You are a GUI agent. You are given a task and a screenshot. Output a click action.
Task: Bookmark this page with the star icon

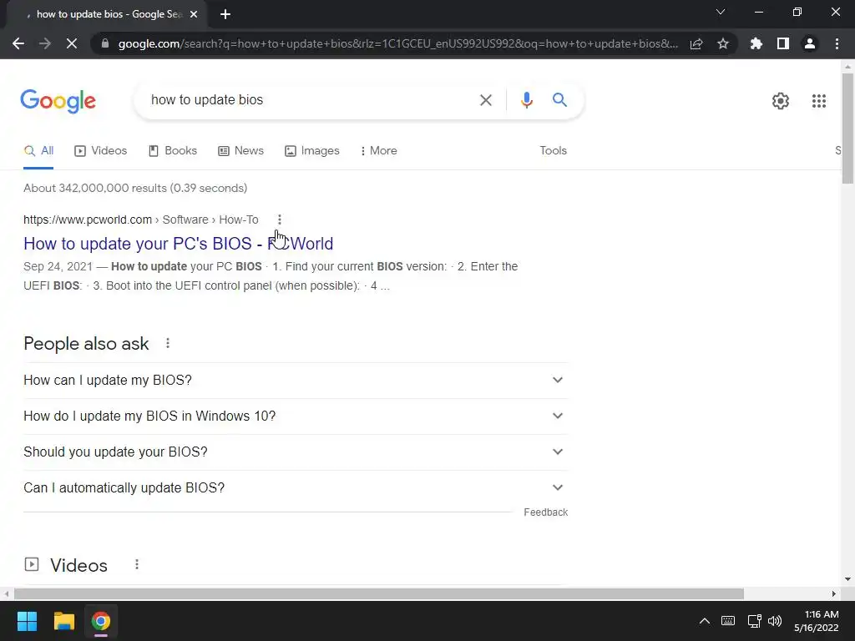pos(723,43)
